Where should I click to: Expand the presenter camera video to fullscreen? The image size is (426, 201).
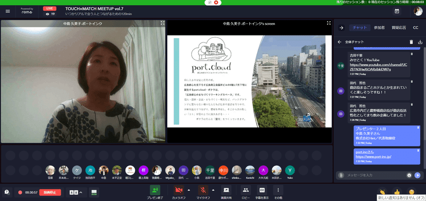point(162,23)
